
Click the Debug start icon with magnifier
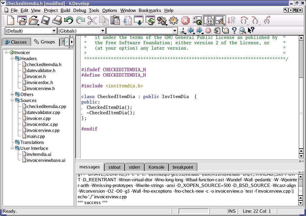197,20
